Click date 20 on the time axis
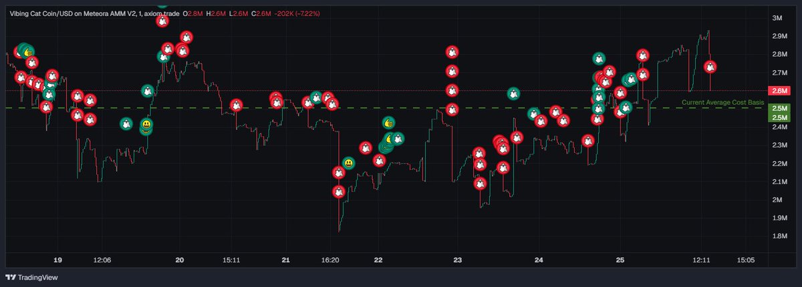This screenshot has width=802, height=287. [x=180, y=260]
